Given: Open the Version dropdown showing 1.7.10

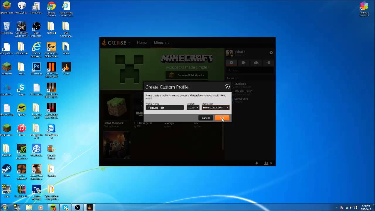Looking at the screenshot, I should click(x=193, y=108).
